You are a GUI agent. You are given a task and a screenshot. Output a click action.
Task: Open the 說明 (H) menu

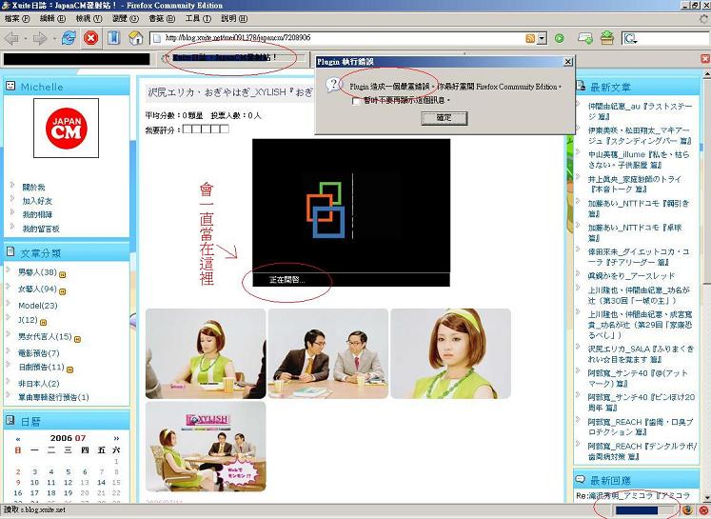coord(234,19)
